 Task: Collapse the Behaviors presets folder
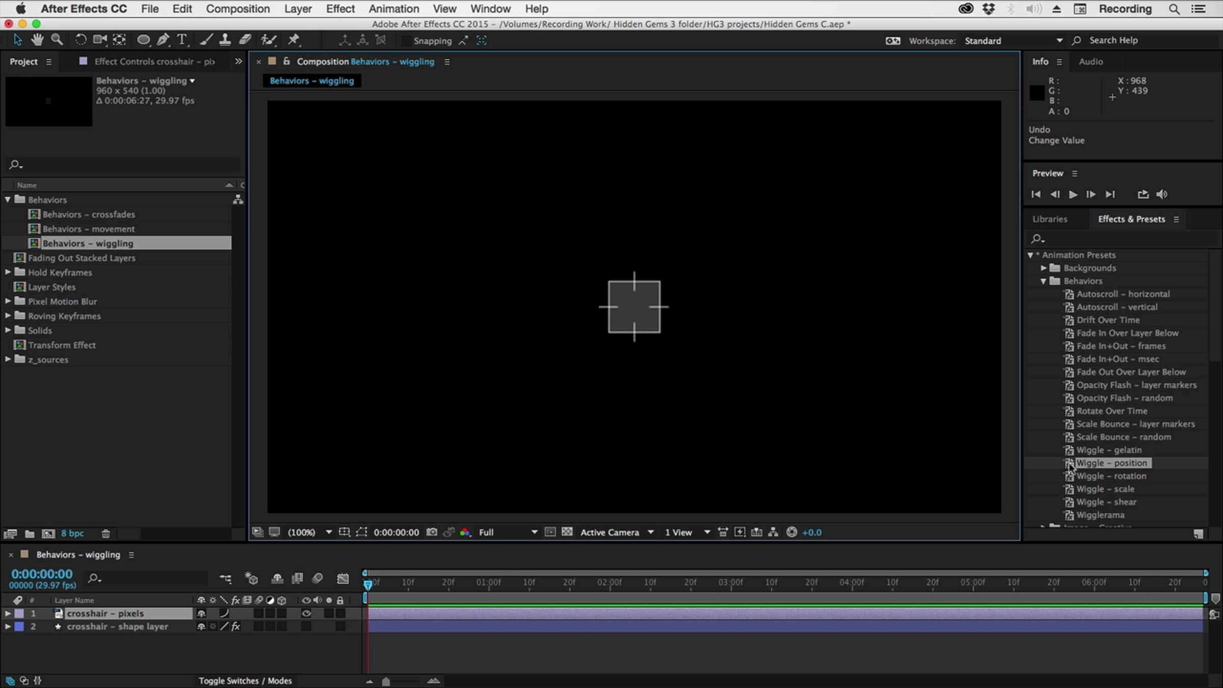pyautogui.click(x=1043, y=281)
